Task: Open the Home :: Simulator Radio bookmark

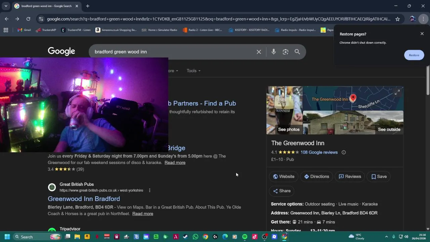Action: [159, 30]
